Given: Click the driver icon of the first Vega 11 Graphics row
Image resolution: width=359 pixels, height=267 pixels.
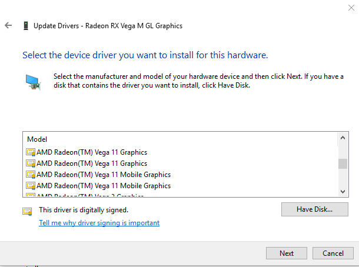Looking at the screenshot, I should click(x=31, y=152).
